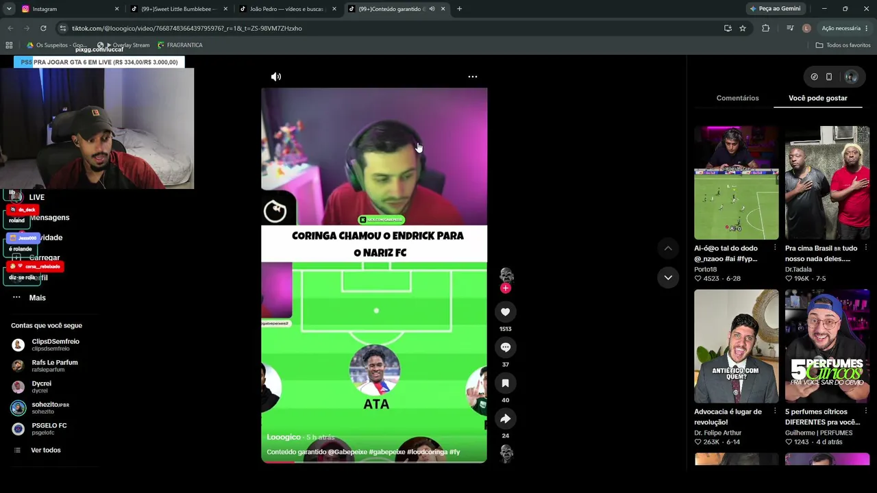This screenshot has height=493, width=877.
Task: Open options for Advocacia é lugar video
Action: pyautogui.click(x=775, y=412)
